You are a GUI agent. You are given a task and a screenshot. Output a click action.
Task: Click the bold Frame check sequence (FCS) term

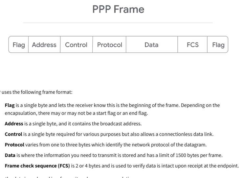37,166
